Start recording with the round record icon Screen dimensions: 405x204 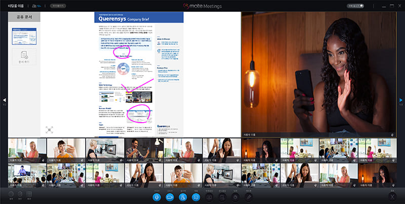(235, 197)
